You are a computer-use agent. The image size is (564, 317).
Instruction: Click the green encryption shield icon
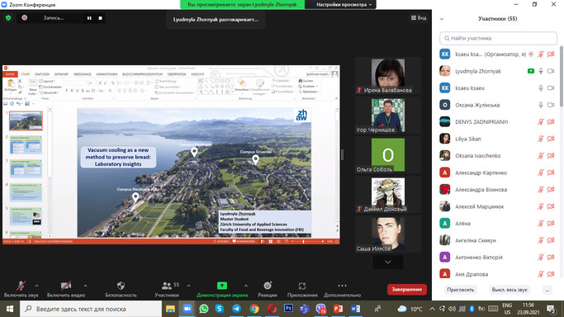[8, 17]
